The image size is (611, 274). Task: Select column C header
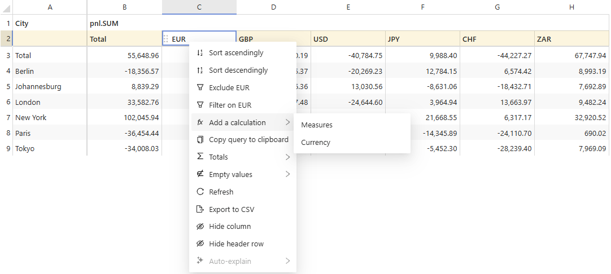(199, 7)
